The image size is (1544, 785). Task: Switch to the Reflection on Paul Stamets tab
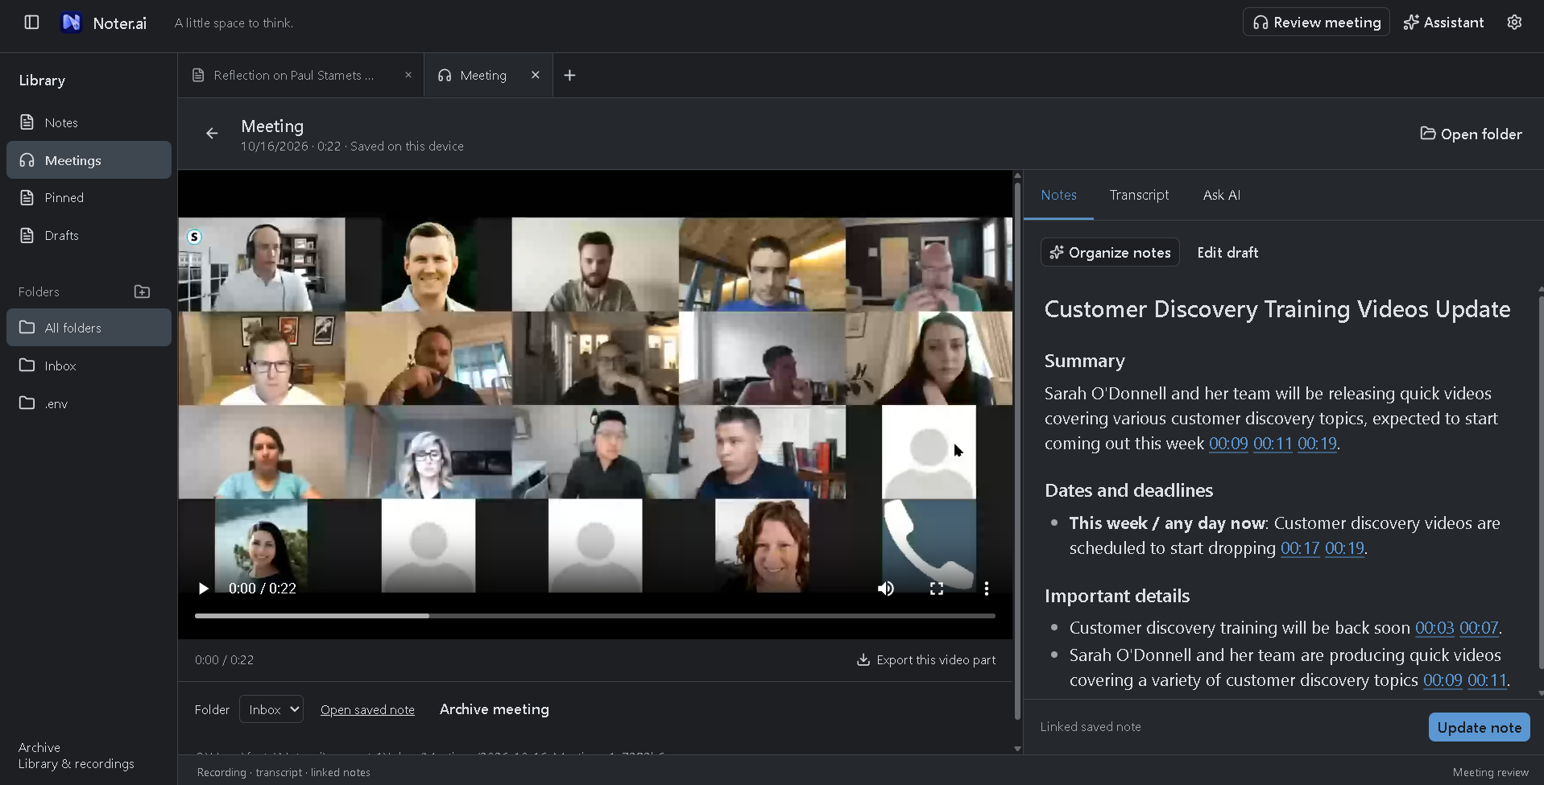[x=293, y=75]
